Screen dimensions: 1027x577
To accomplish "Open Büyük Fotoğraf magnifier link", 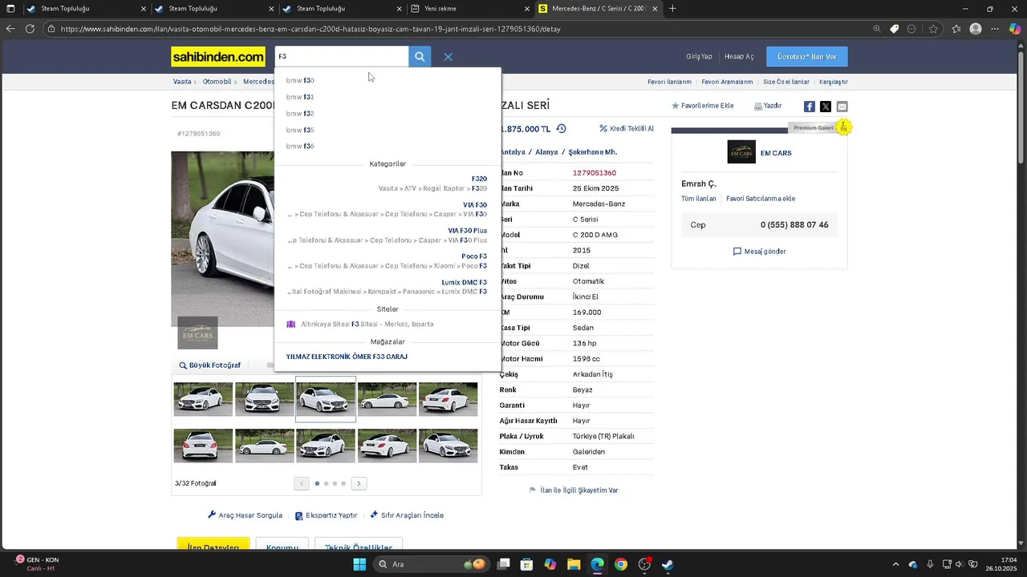I will click(209, 365).
